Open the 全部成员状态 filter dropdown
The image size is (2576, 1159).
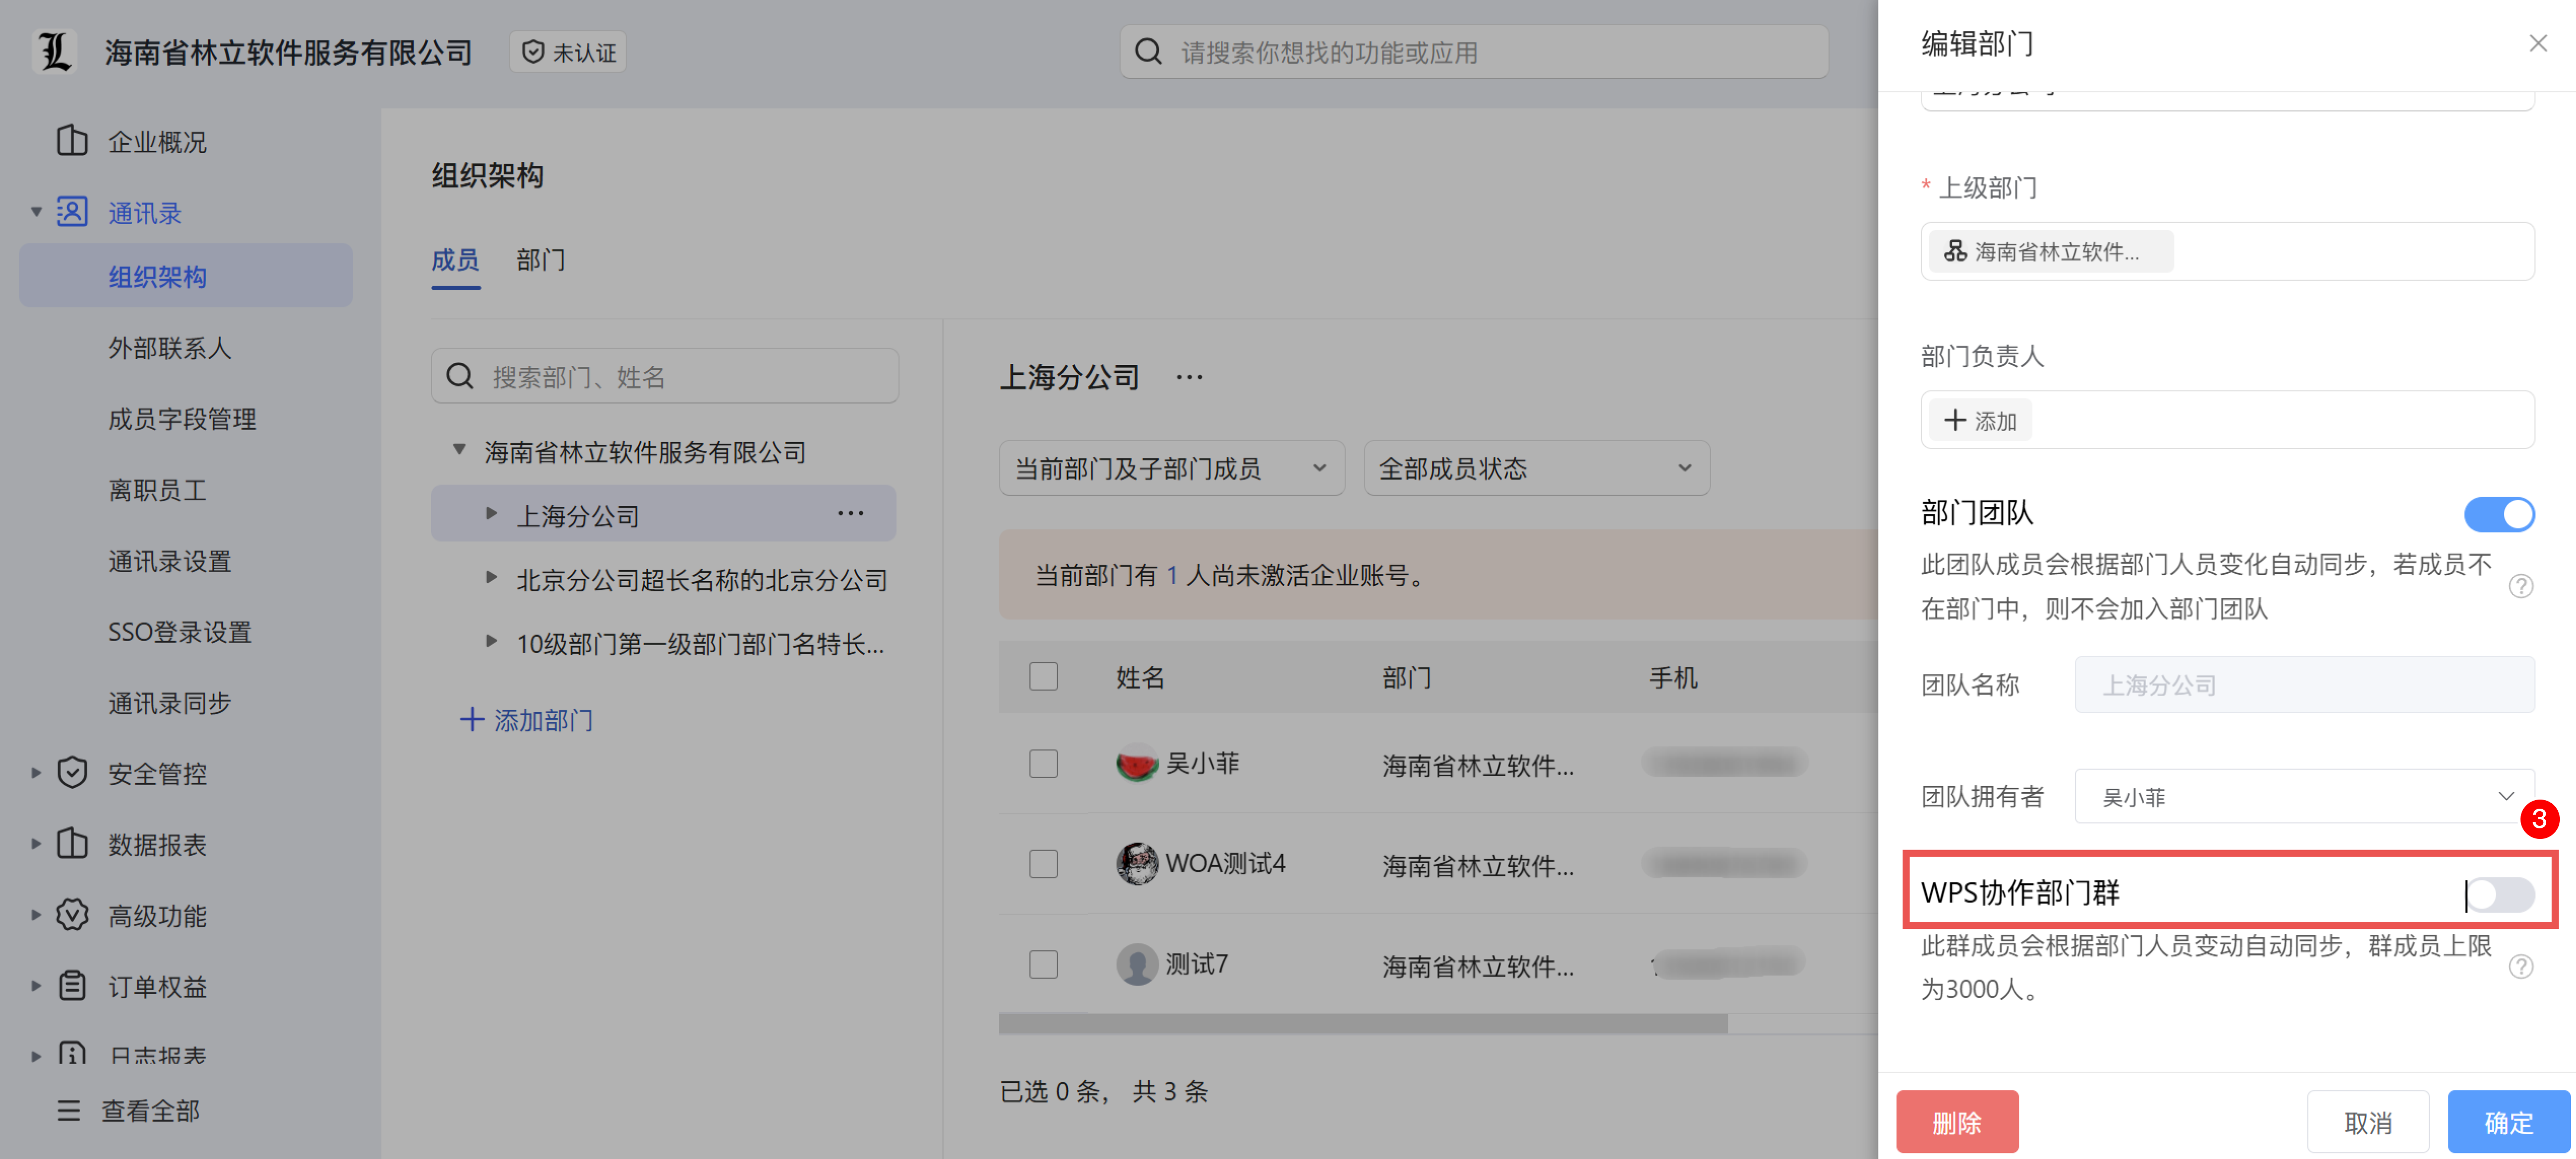tap(1535, 469)
